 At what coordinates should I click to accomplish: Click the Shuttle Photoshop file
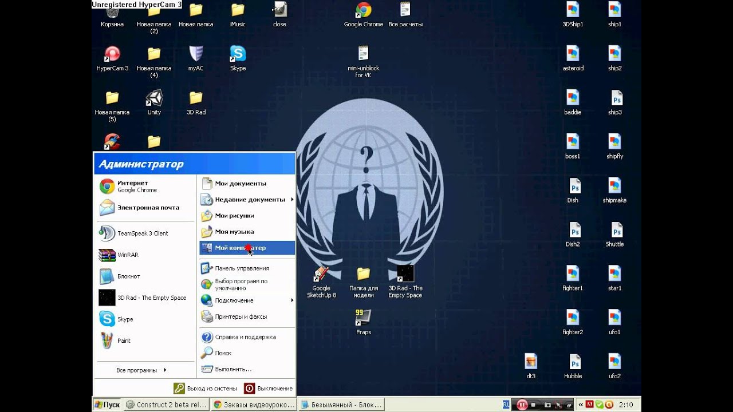614,235
